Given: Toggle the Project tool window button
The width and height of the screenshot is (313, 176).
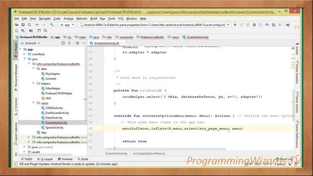Looking at the screenshot, I should 16,50.
